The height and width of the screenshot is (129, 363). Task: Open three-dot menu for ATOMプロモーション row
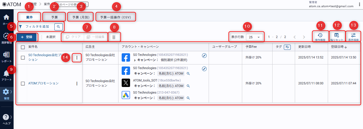click(x=77, y=84)
